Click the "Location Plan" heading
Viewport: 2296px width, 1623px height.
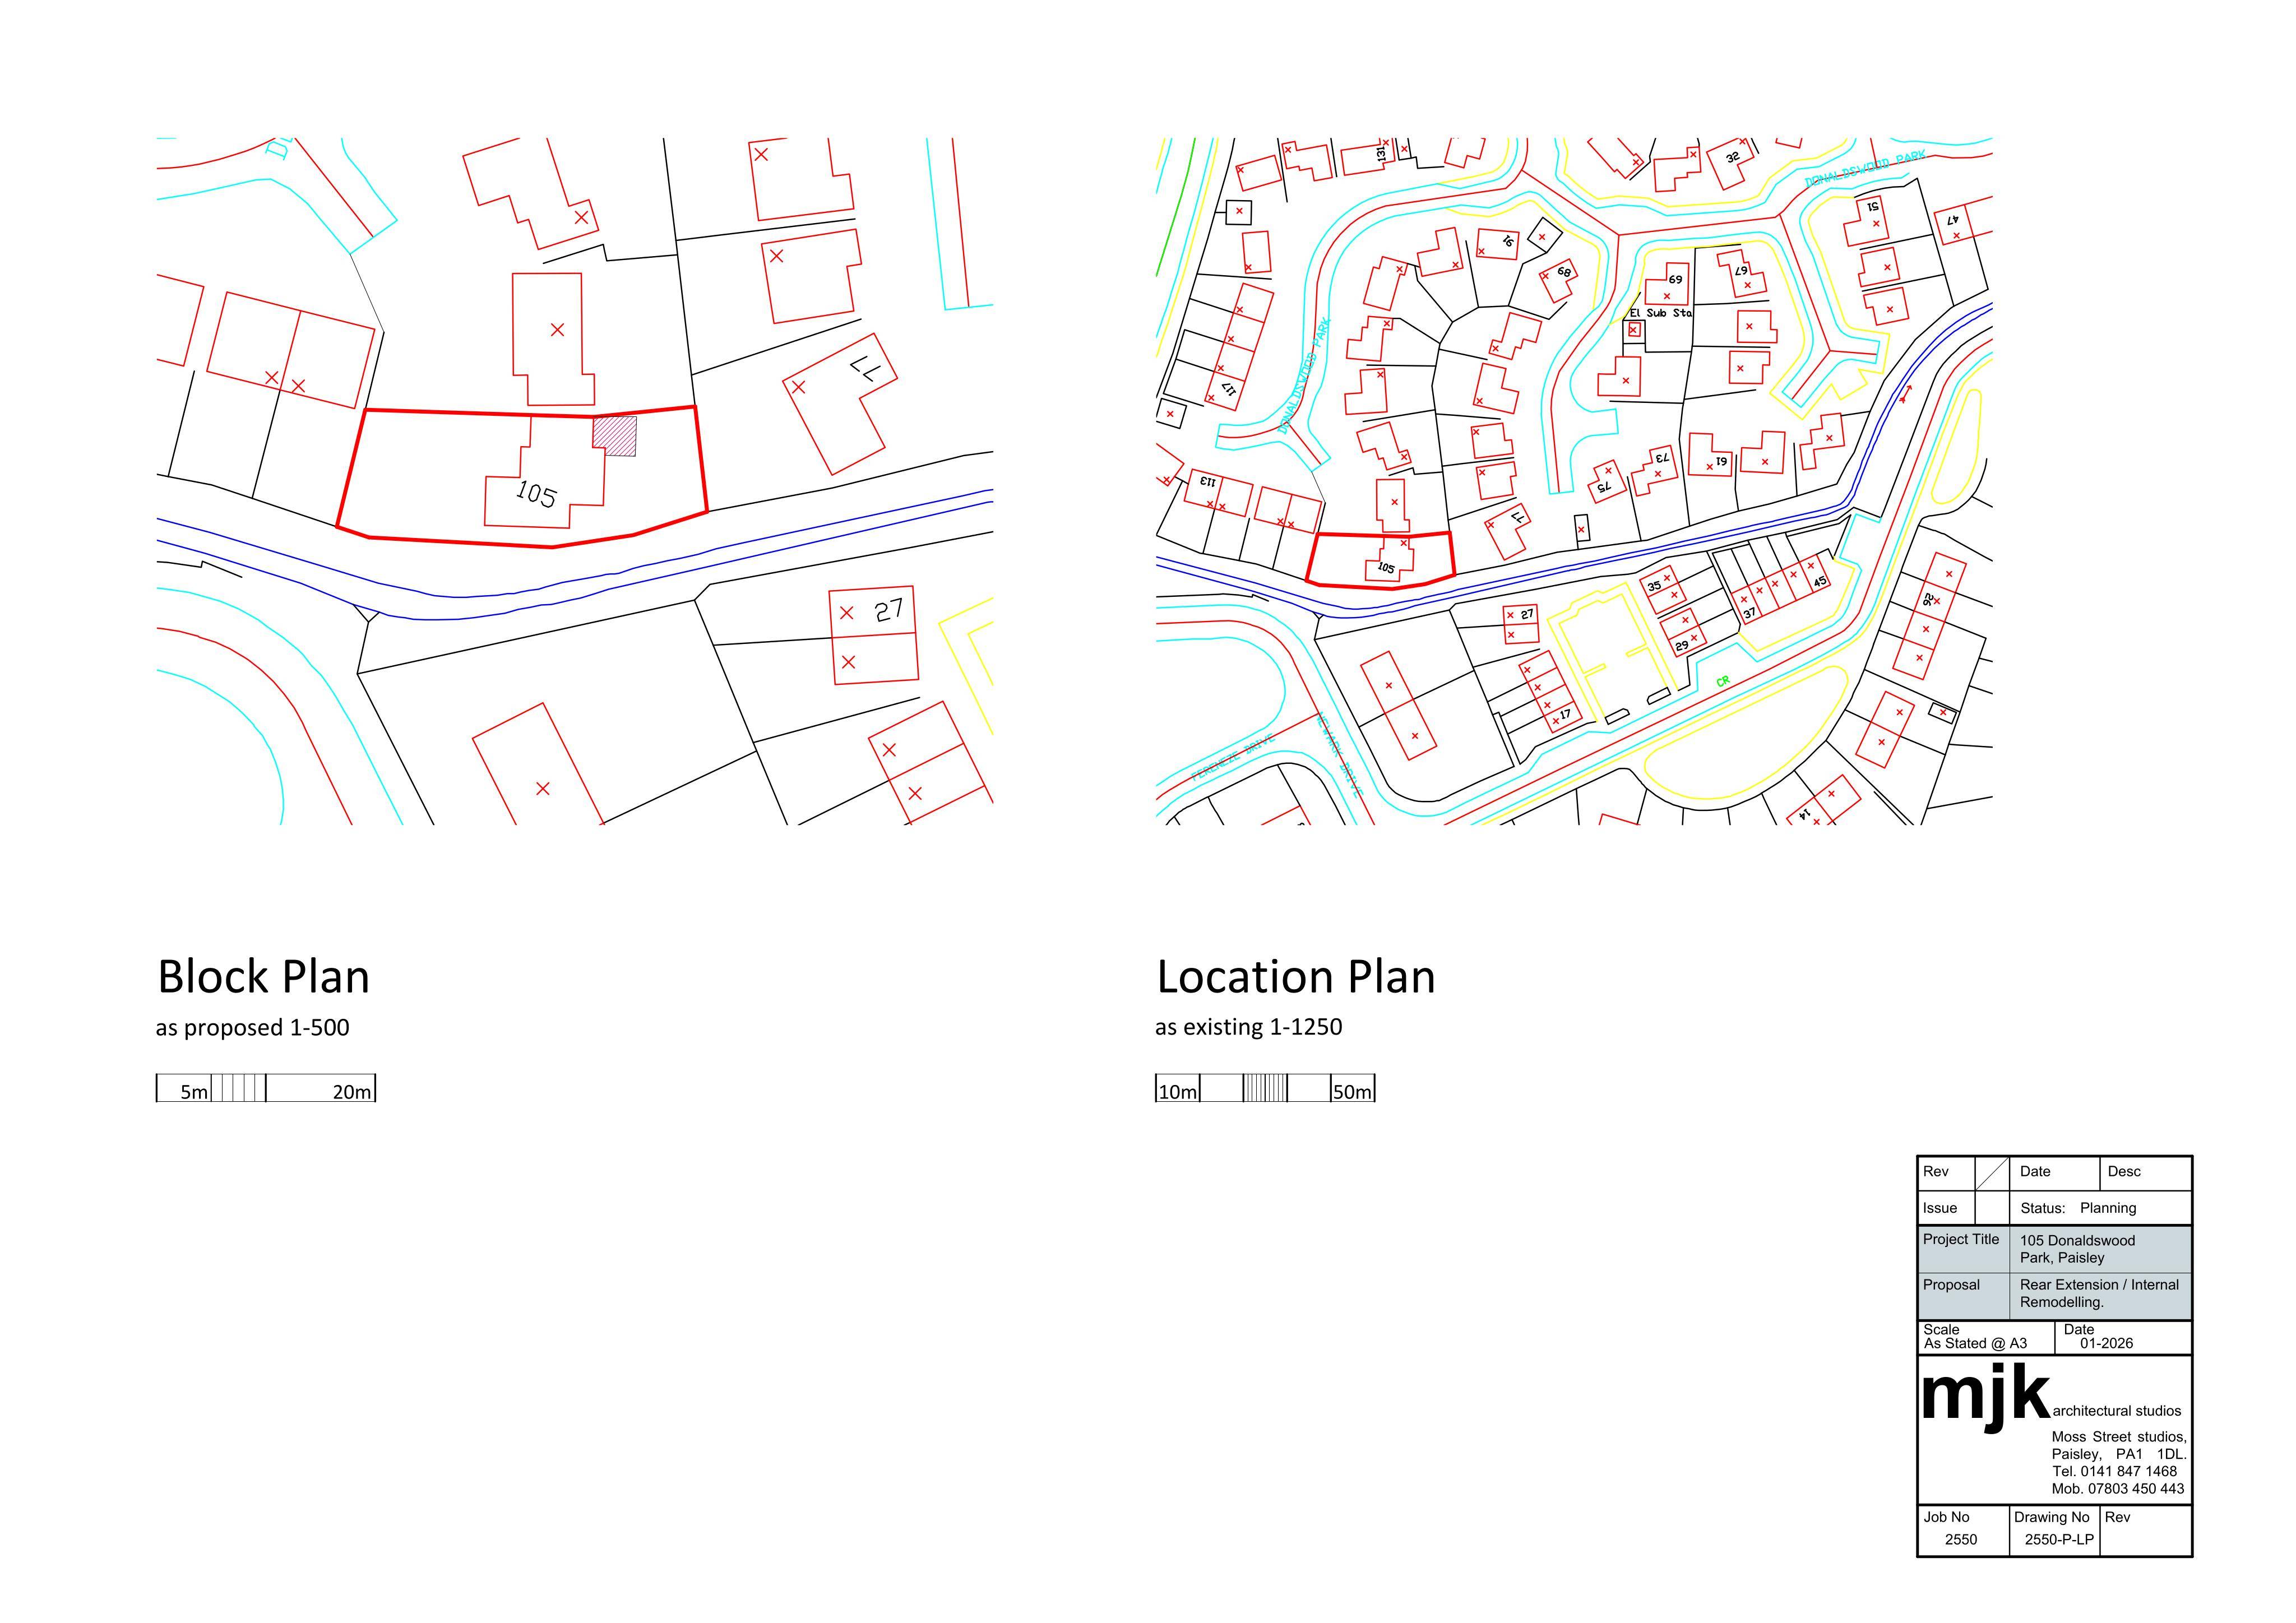click(1295, 976)
